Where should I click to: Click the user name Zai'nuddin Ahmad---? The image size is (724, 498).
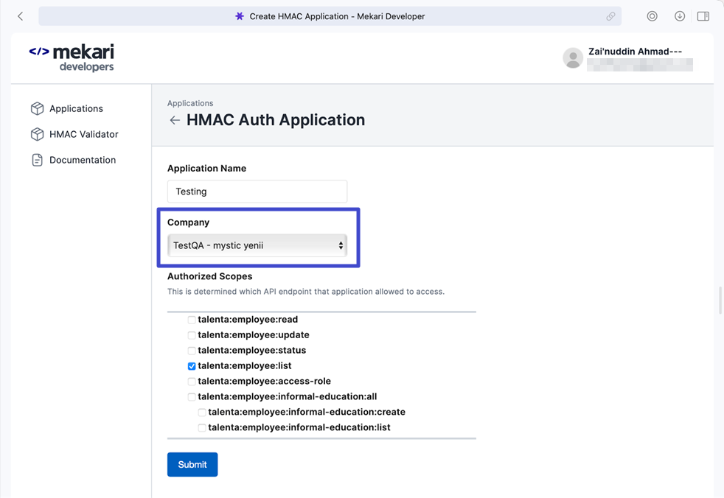coord(635,52)
